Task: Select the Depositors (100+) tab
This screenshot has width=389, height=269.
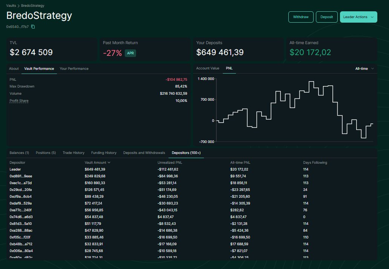Action: click(186, 153)
